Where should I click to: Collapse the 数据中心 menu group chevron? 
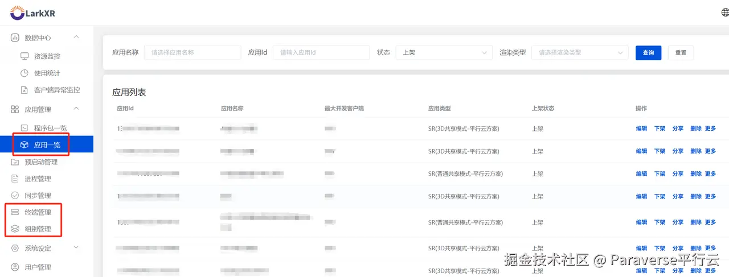click(76, 38)
